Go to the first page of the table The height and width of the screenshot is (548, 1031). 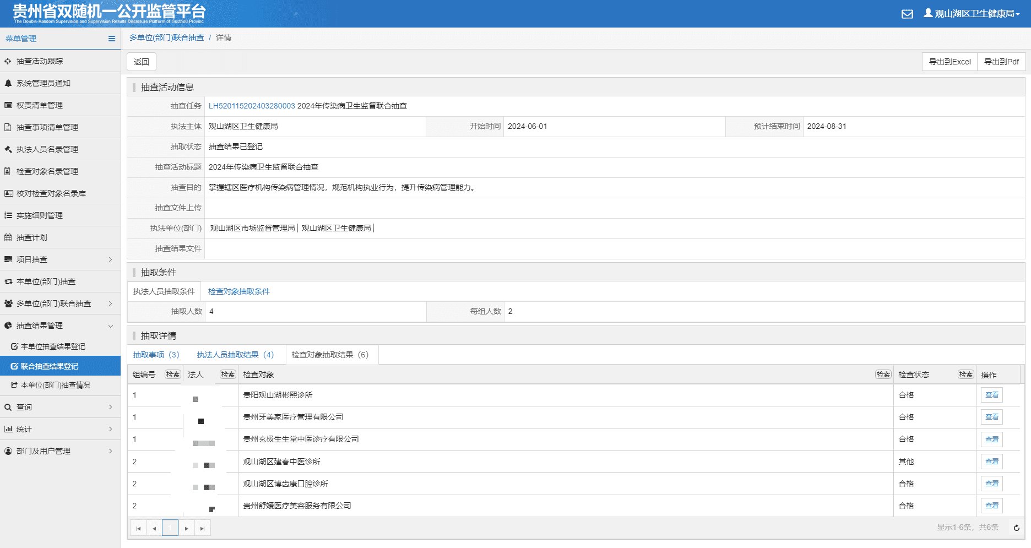point(138,528)
